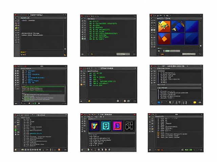Click the yellow circle icon in the center window's sidebar
Image resolution: width=217 pixels, height=162 pixels.
click(x=81, y=84)
